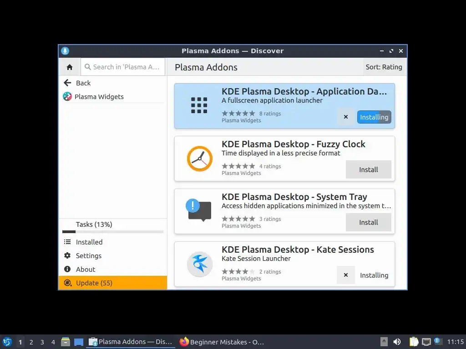
Task: Click the Fuzzy Clock star rating
Action: 238,166
